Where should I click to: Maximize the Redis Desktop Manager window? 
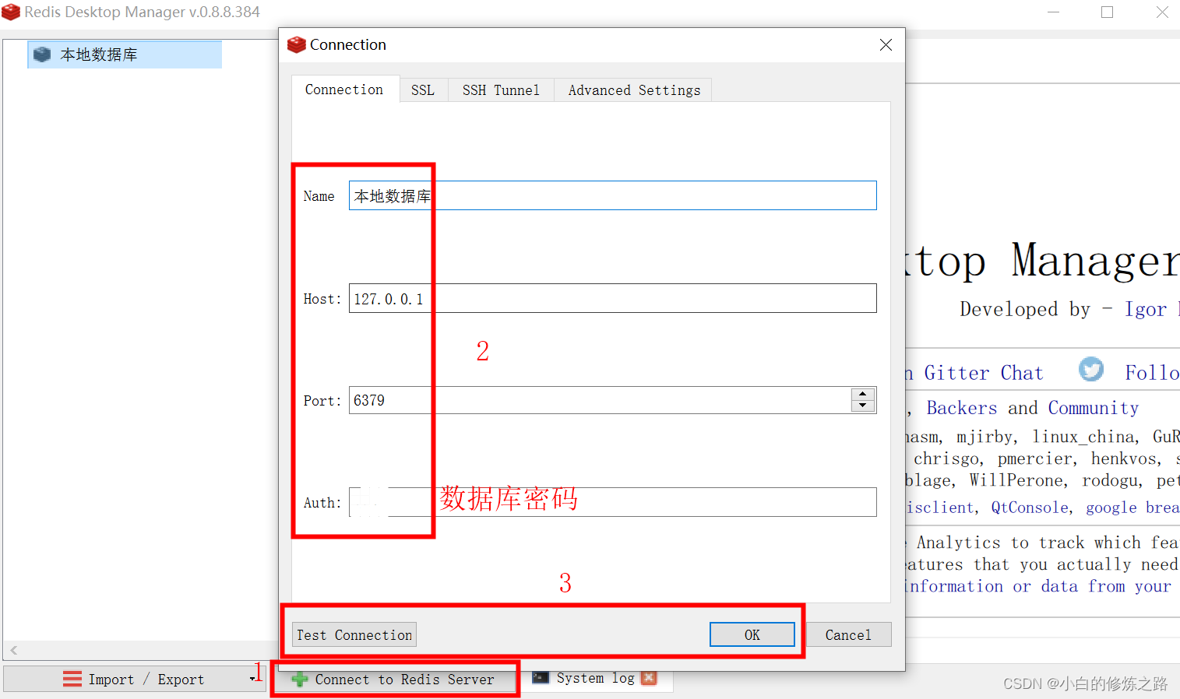point(1107,12)
